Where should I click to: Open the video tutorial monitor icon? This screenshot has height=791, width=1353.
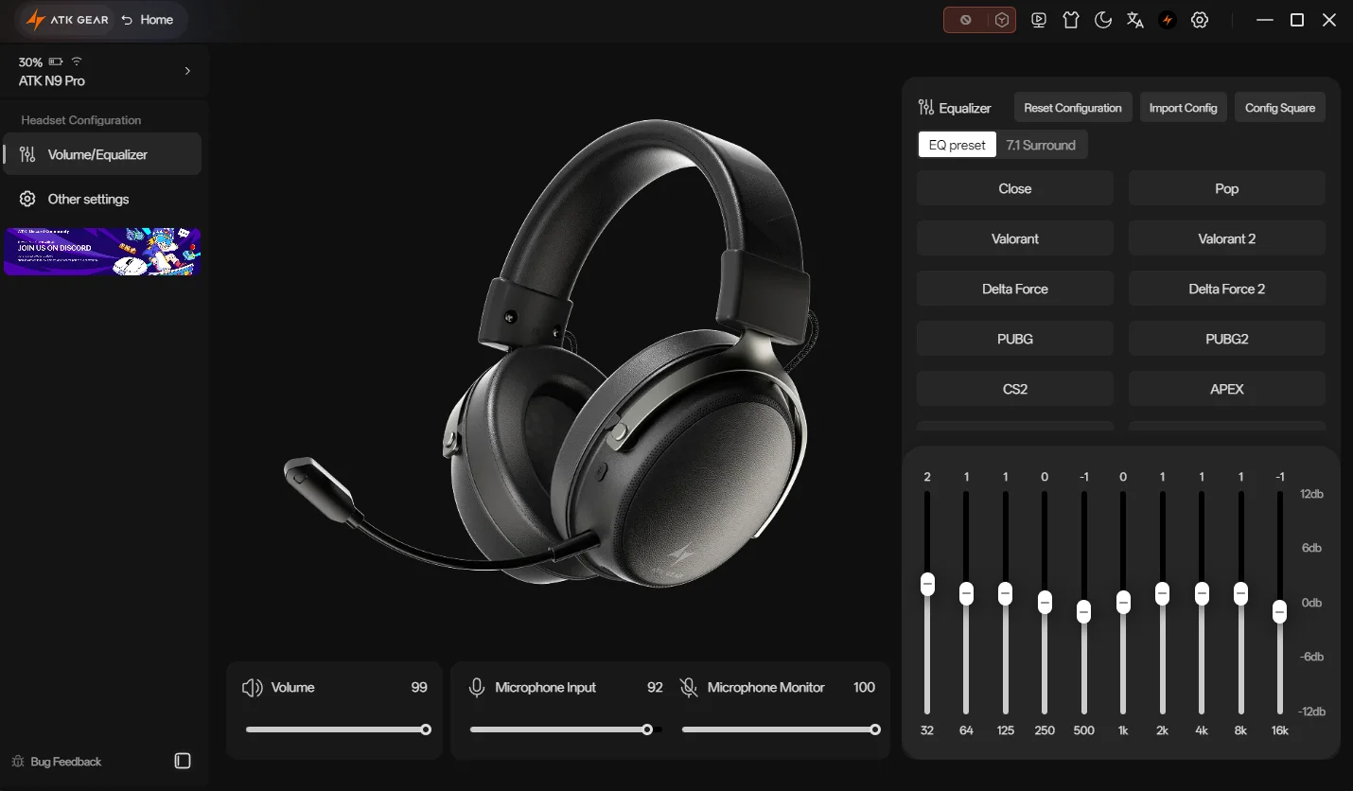coord(1039,20)
